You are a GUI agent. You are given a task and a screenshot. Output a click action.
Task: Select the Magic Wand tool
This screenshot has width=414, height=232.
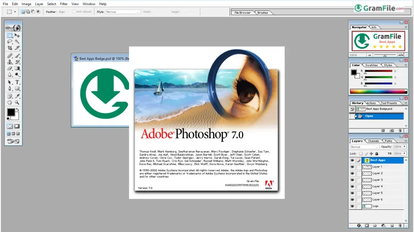pos(17,41)
